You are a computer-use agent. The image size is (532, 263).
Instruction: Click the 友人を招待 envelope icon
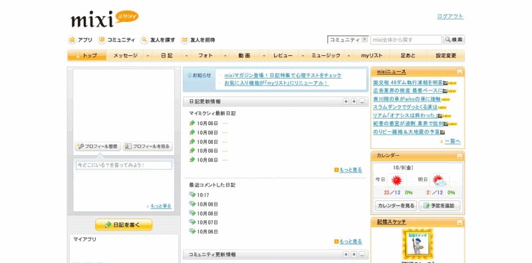(184, 40)
